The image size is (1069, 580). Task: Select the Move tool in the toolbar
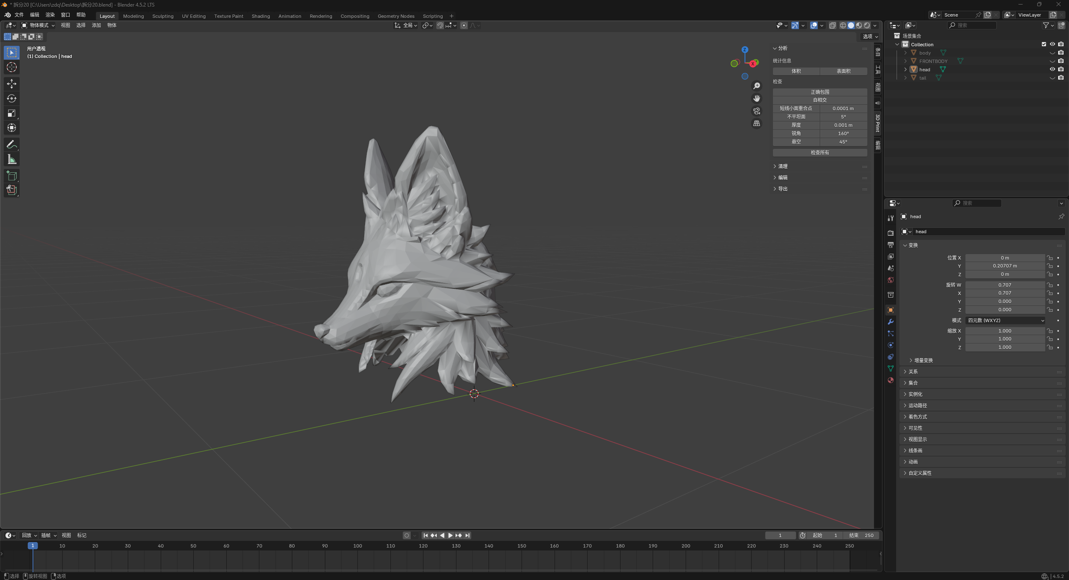(12, 83)
